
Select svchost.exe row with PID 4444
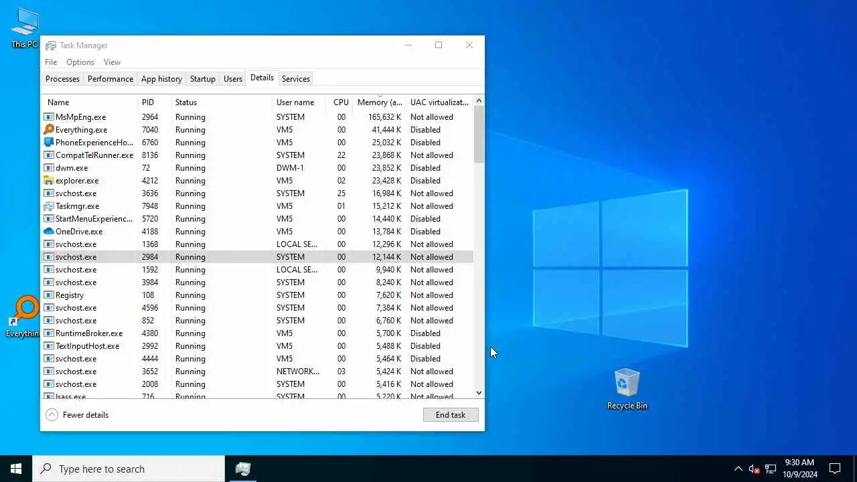(x=258, y=358)
